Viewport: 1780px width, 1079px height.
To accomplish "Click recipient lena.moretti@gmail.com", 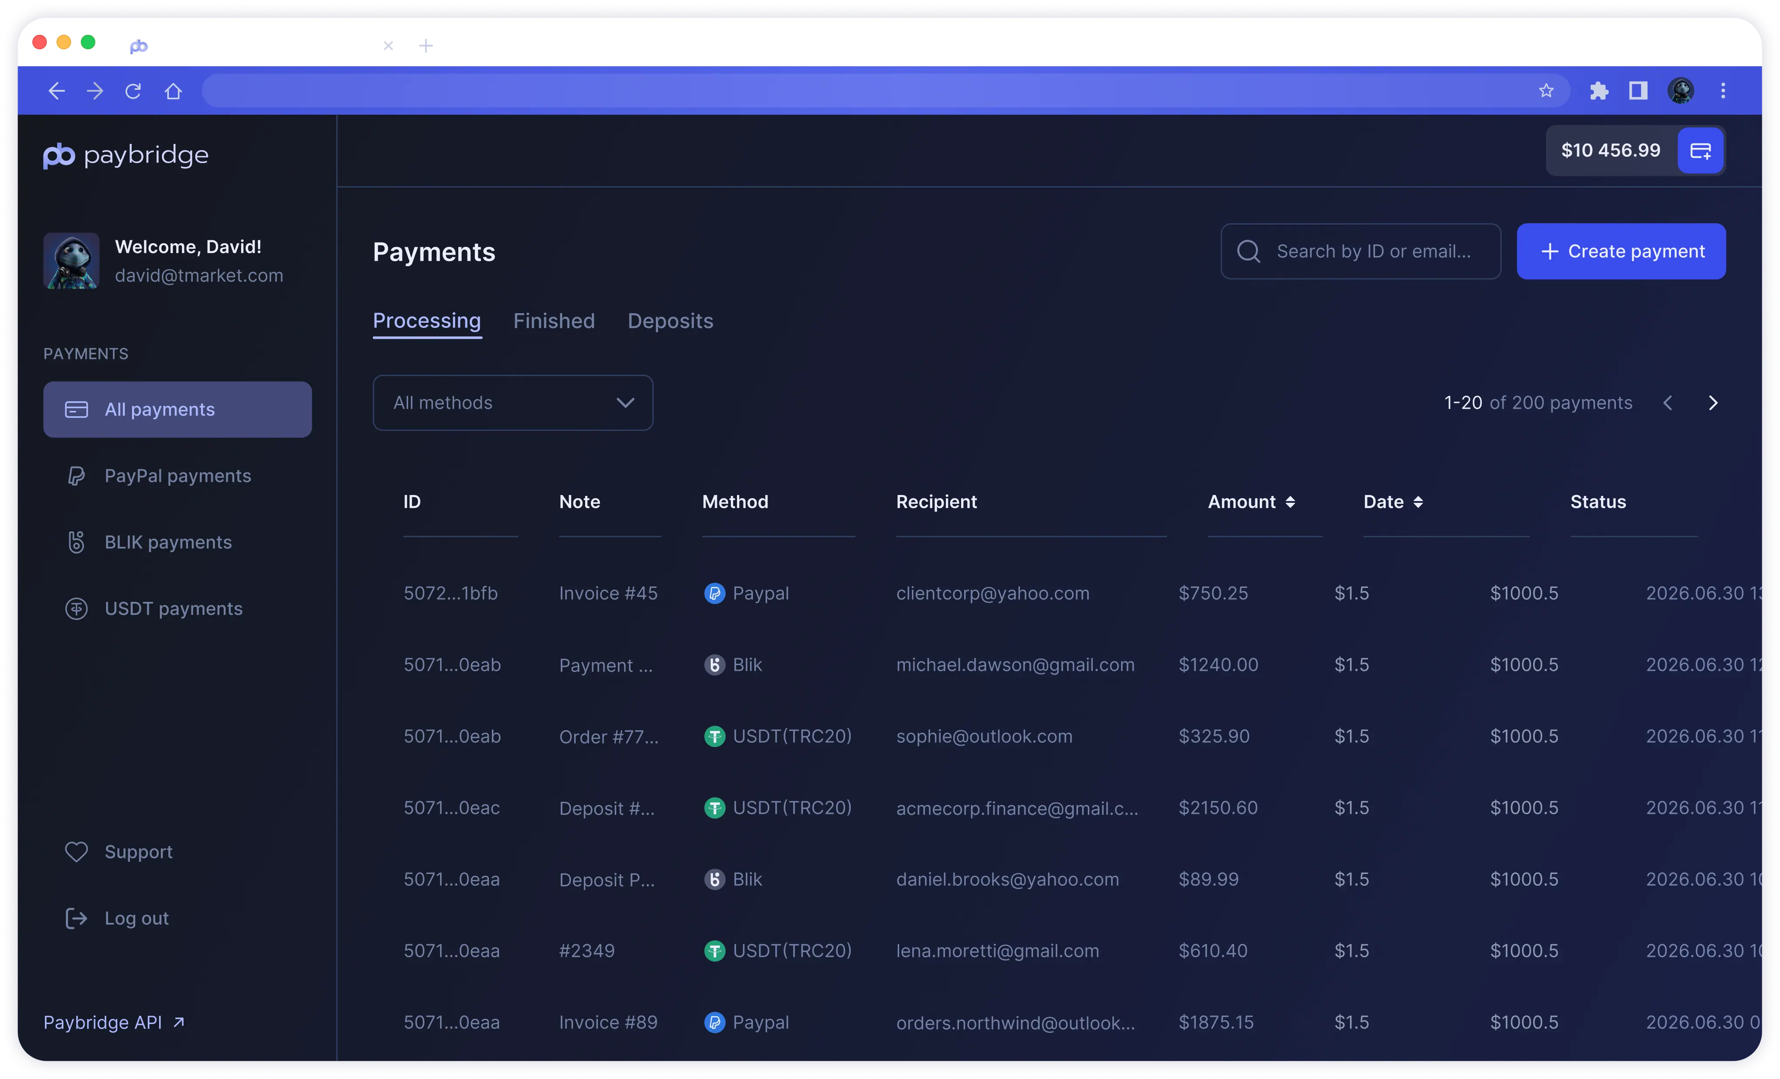I will coord(997,951).
